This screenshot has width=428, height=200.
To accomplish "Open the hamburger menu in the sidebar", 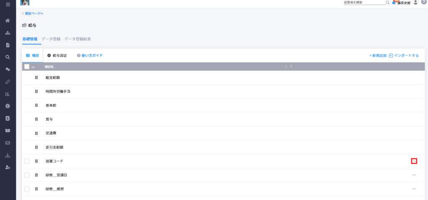I will 8,4.
